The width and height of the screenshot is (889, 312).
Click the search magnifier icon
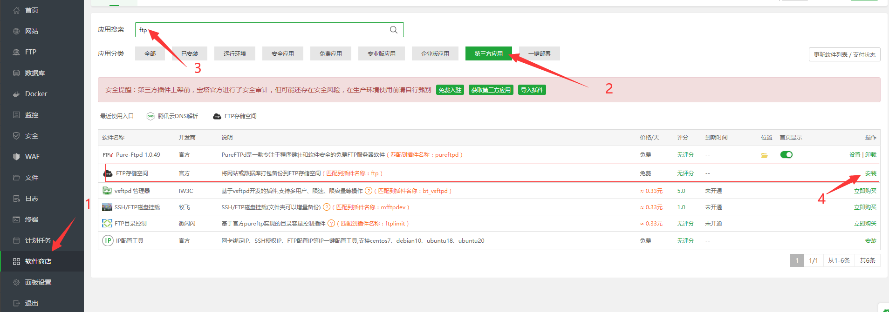[x=394, y=30]
